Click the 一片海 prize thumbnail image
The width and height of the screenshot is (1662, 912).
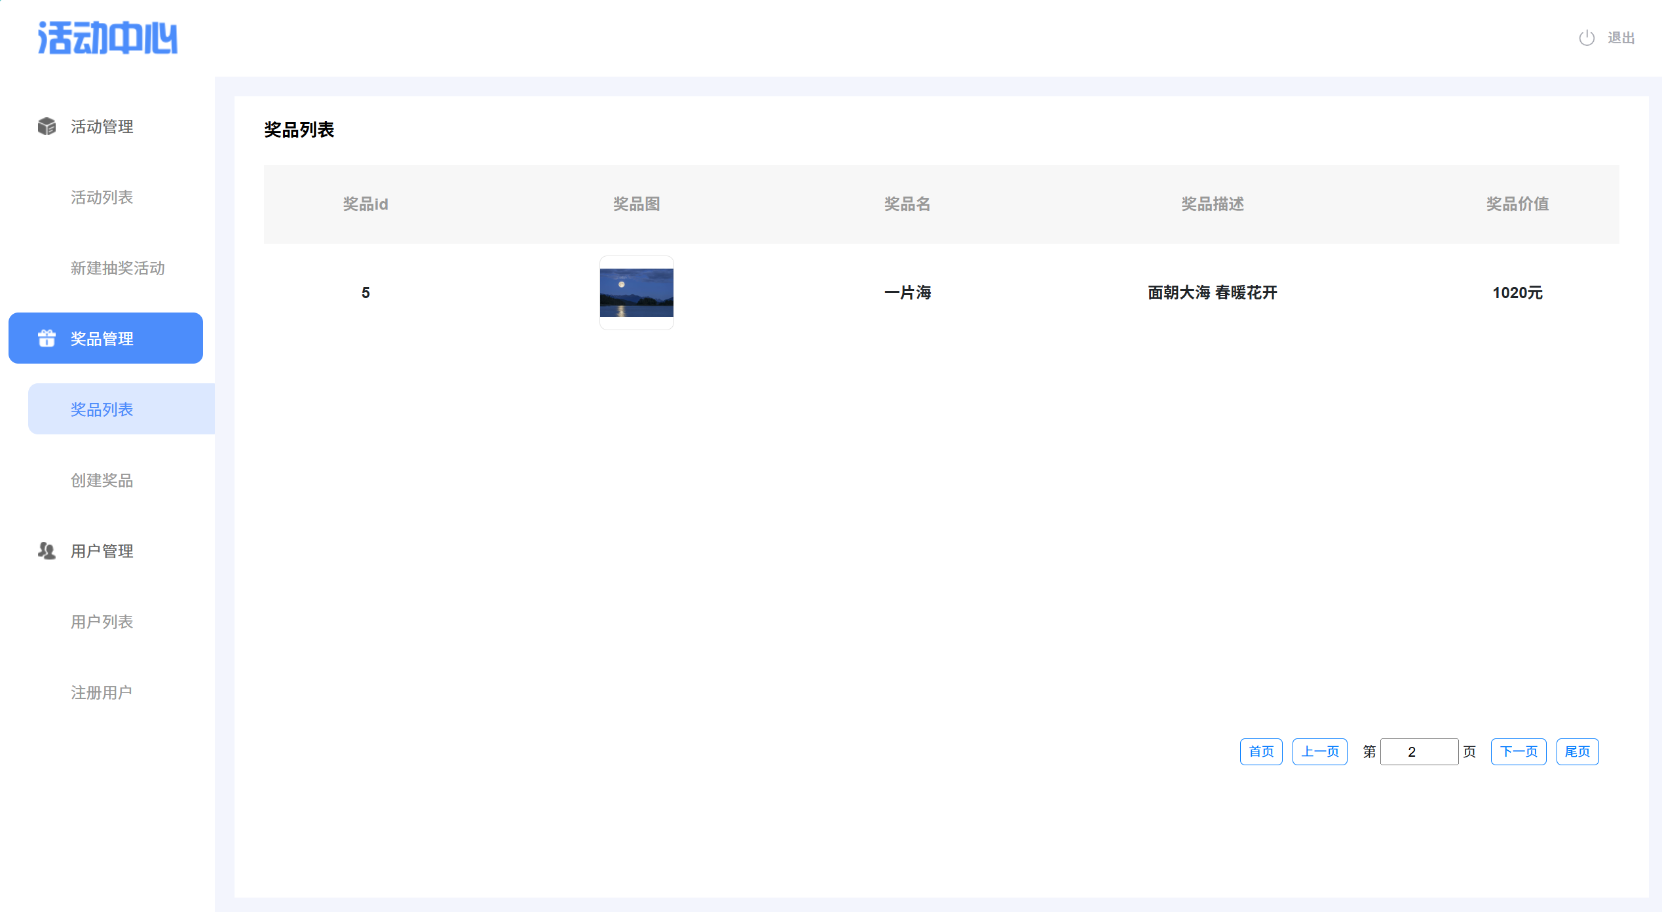[x=636, y=293]
